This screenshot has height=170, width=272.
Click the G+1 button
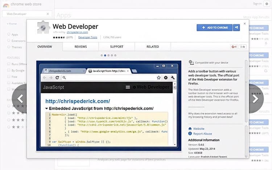click(234, 47)
